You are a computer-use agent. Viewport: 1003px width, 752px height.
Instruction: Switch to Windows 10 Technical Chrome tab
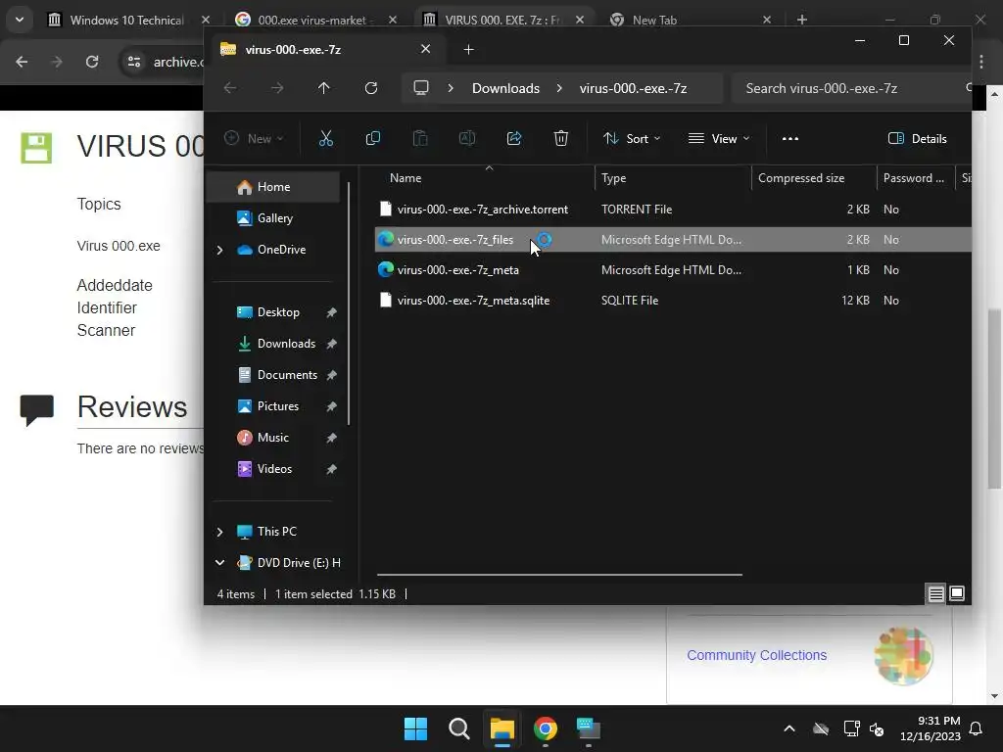click(x=126, y=20)
